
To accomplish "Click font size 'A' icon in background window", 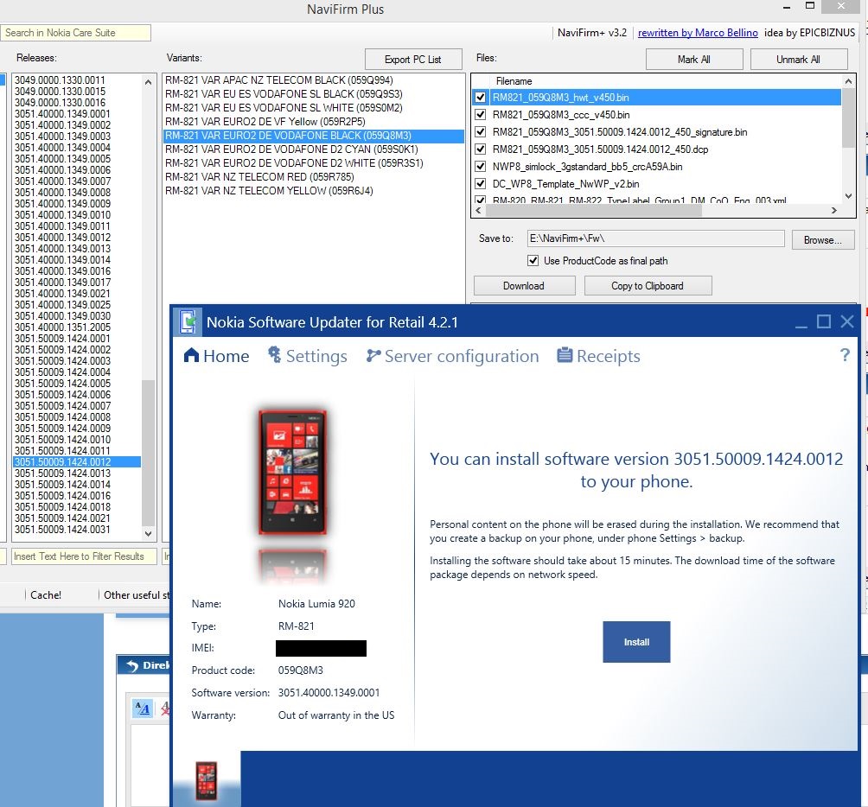I will [143, 708].
